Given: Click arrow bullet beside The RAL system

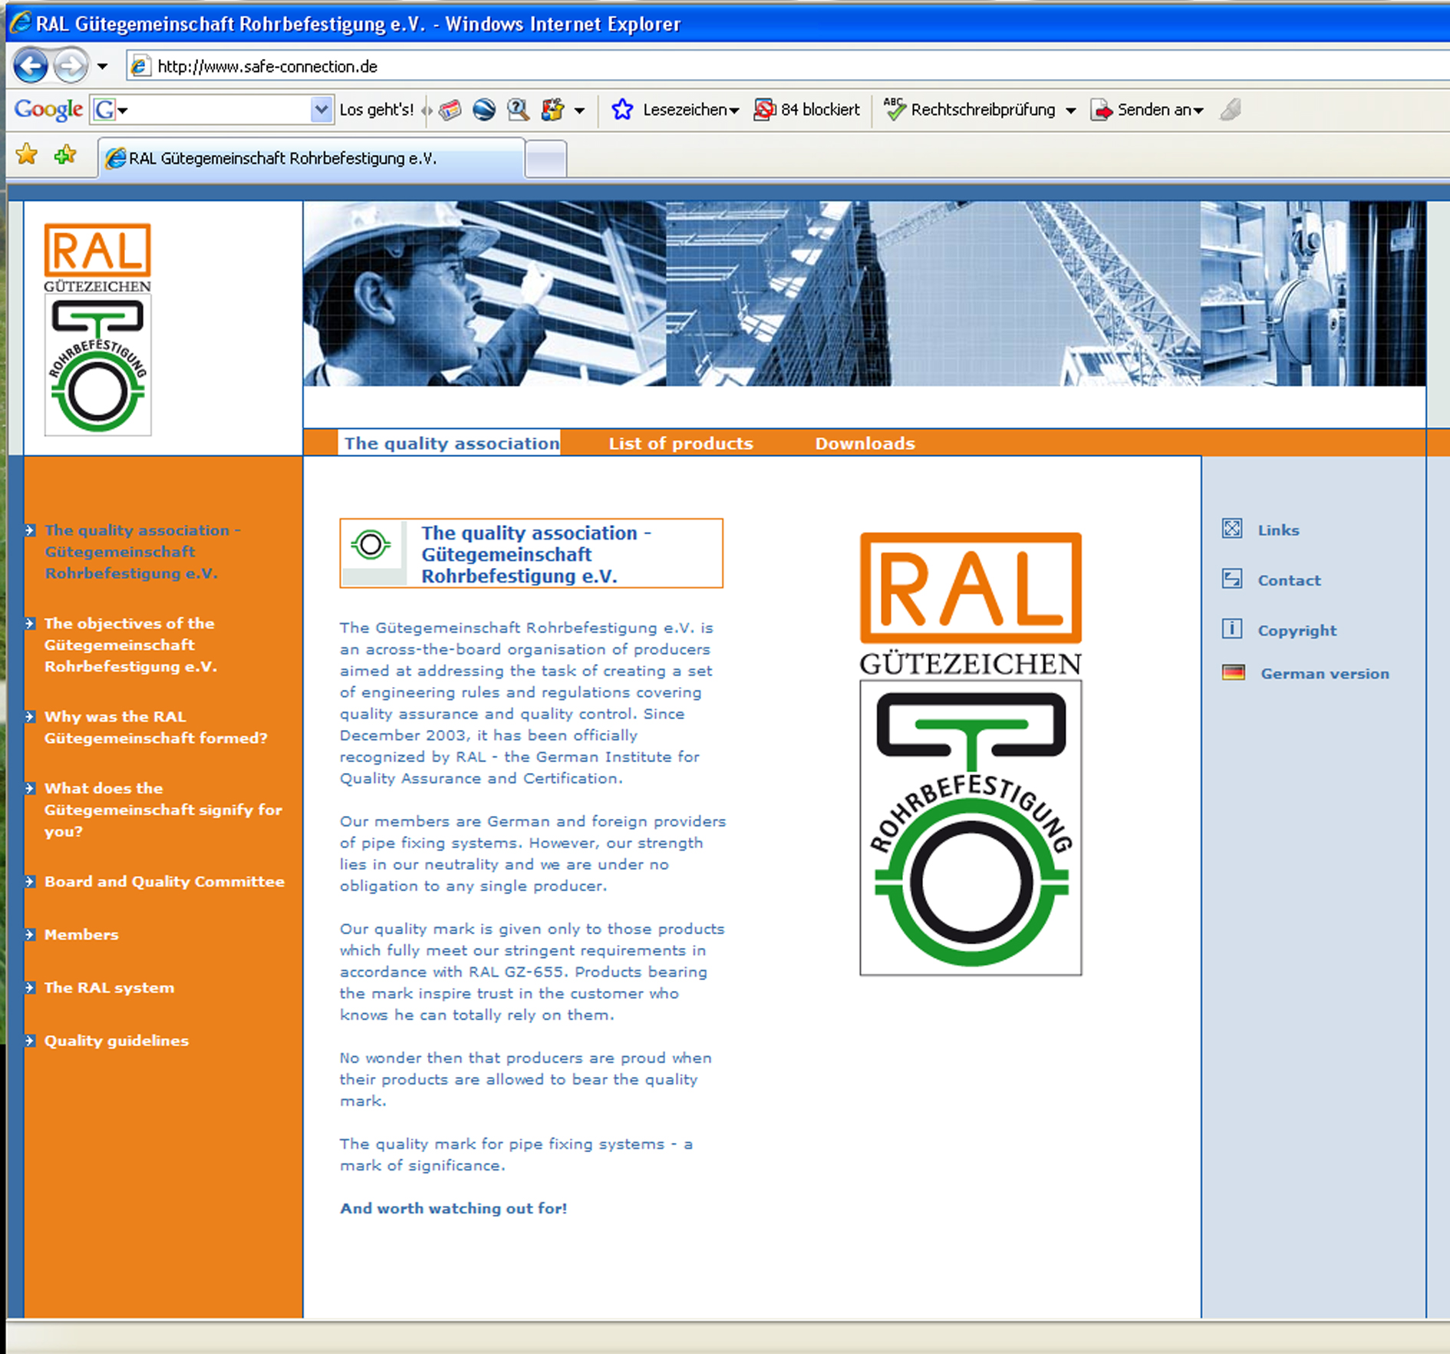Looking at the screenshot, I should 31,987.
